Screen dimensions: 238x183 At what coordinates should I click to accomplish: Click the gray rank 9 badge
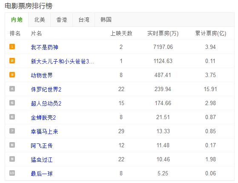(12, 159)
